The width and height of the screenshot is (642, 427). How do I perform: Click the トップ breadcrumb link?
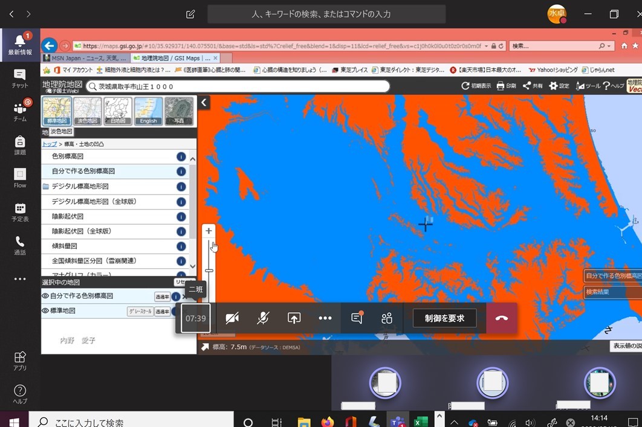click(50, 144)
